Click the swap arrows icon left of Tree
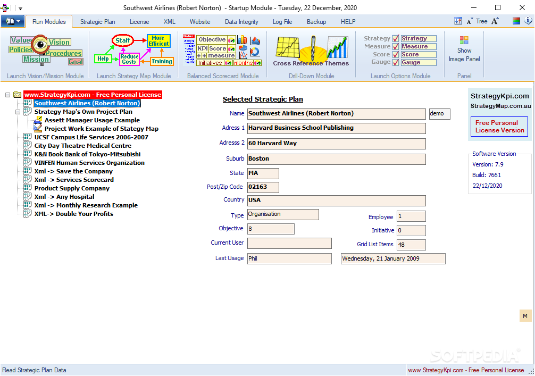Viewport: 535px width, 376px height. point(458,21)
